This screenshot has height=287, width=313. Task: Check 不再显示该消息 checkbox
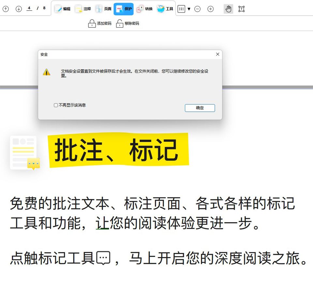[56, 105]
